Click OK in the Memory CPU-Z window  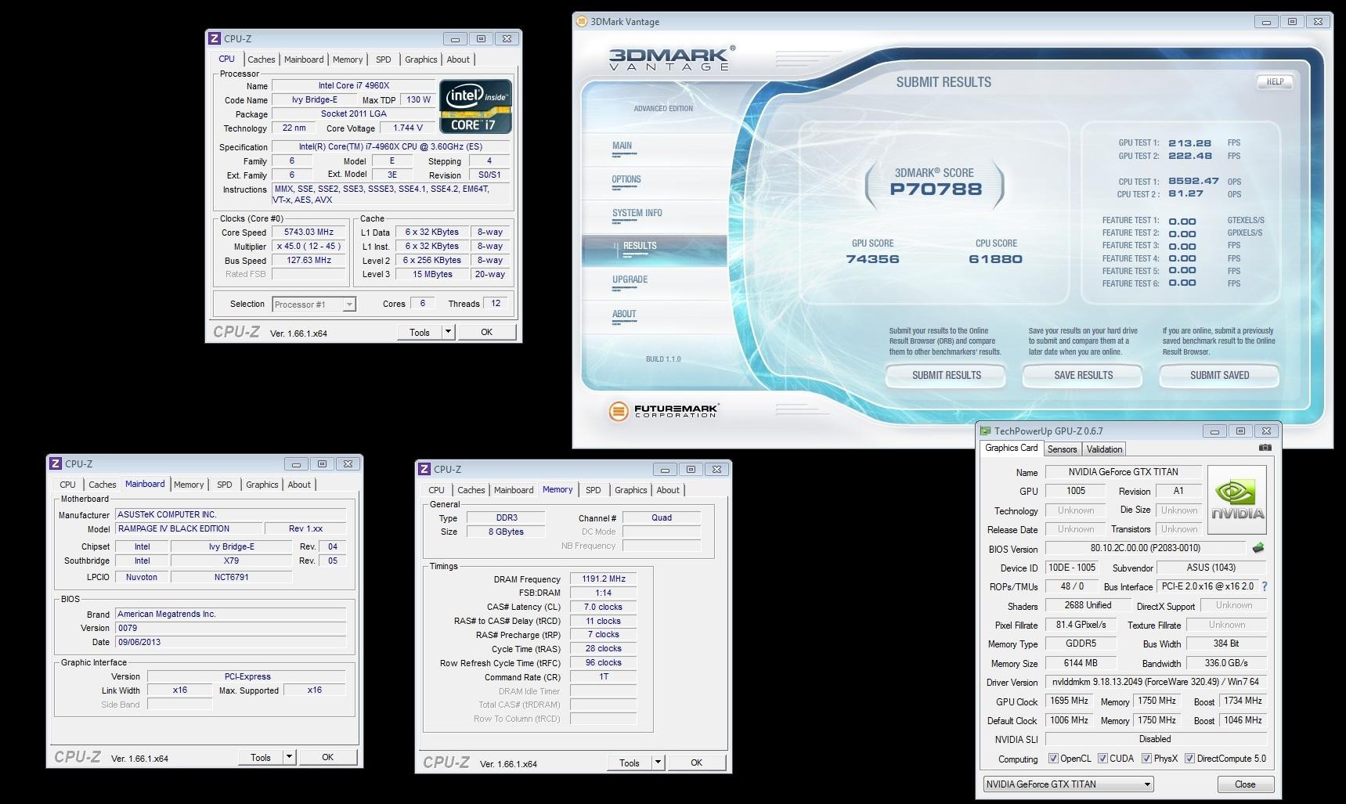tap(696, 763)
